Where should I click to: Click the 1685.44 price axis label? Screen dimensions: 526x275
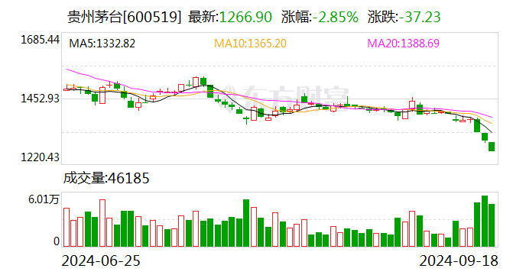click(40, 40)
